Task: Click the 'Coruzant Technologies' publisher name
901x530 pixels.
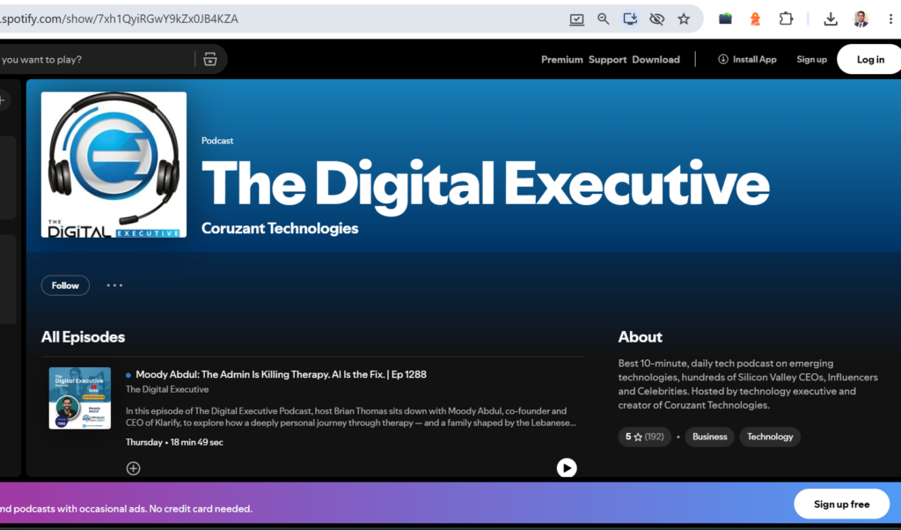Action: pos(280,228)
